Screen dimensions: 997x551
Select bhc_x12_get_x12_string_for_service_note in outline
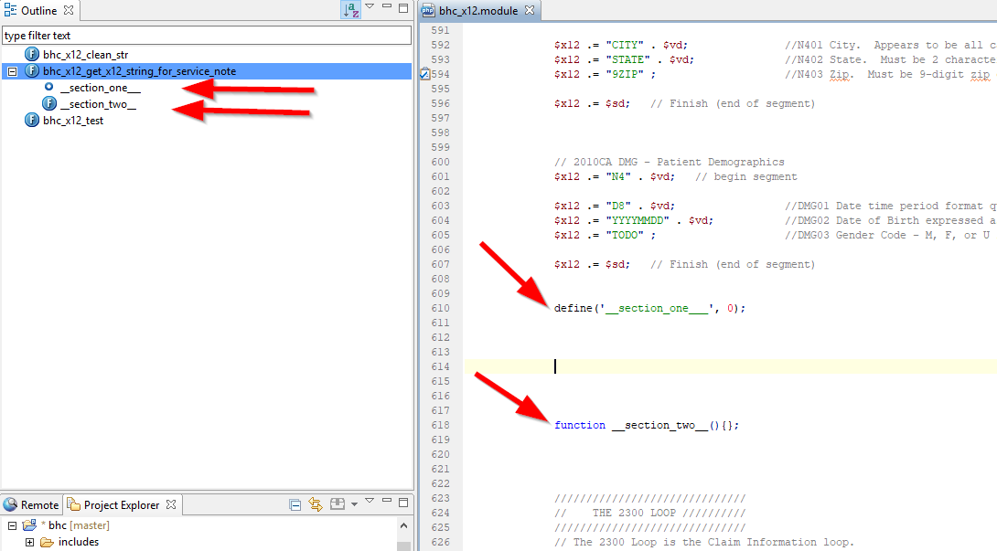coord(139,71)
